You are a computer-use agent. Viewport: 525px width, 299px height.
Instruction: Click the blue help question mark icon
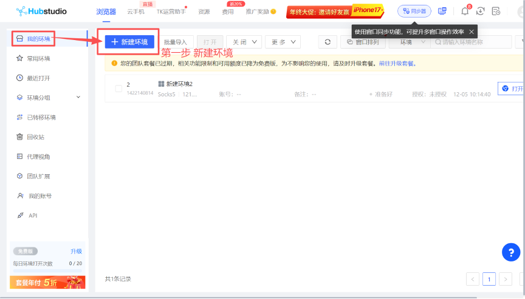[511, 252]
